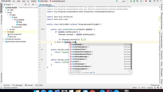Open Run Anything icon
163x92 pixels.
click(154, 1)
